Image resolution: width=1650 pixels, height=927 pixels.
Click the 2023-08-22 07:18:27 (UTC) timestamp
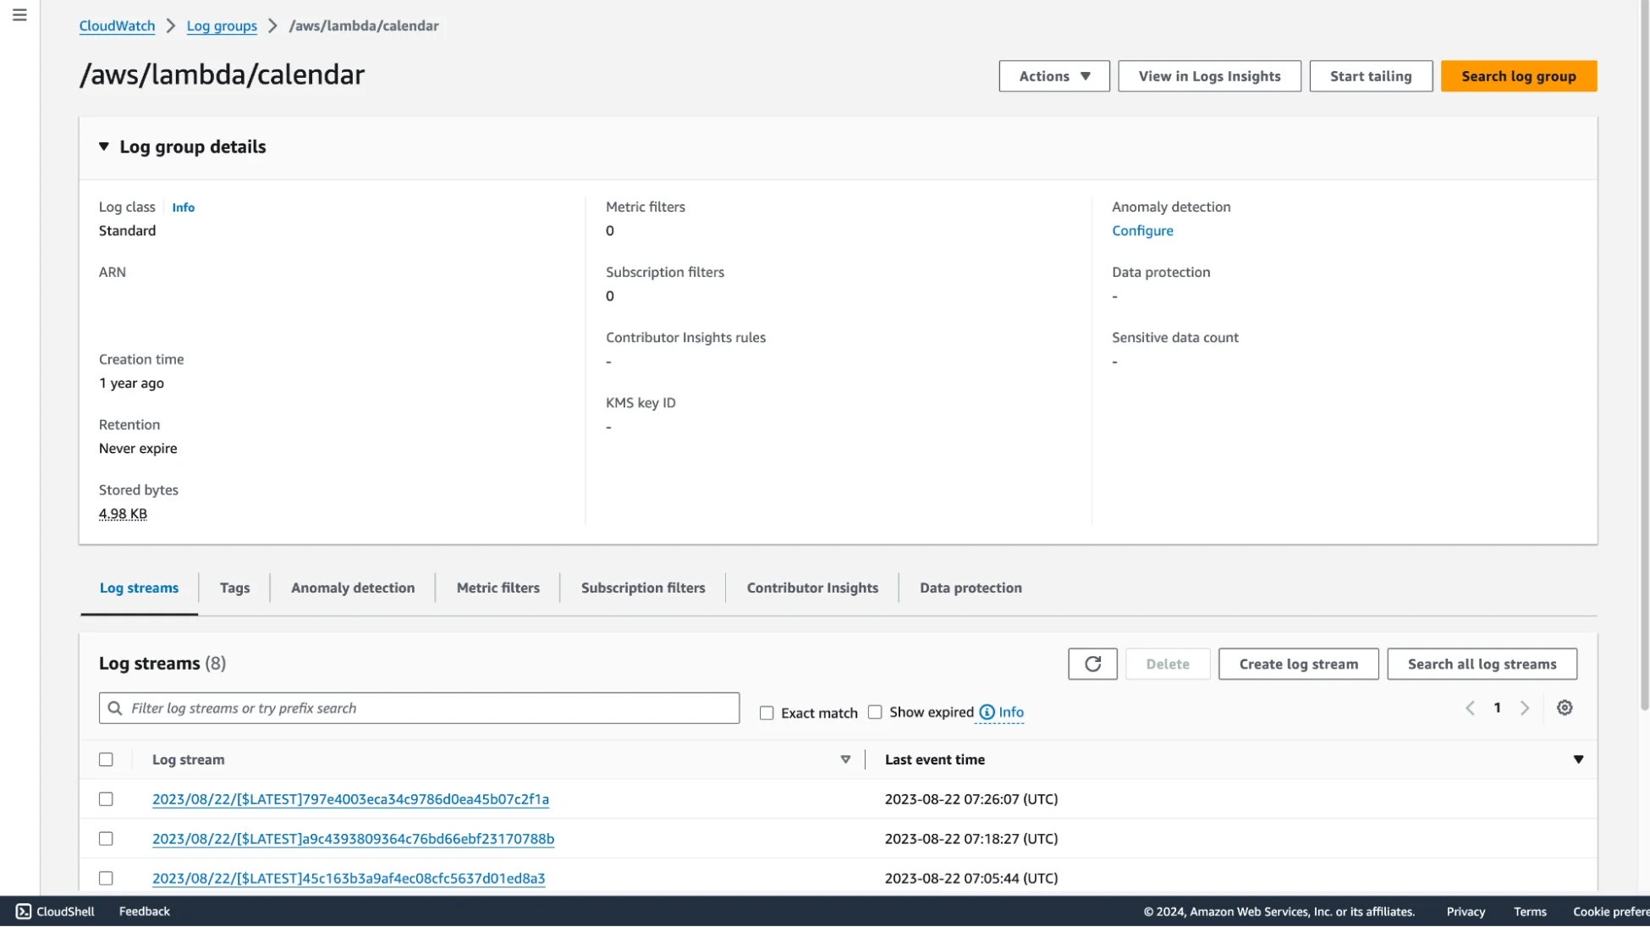(971, 839)
